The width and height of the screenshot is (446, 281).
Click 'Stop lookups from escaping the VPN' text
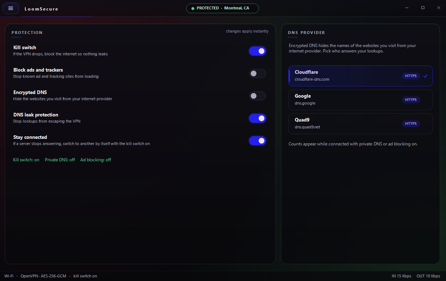pyautogui.click(x=47, y=121)
